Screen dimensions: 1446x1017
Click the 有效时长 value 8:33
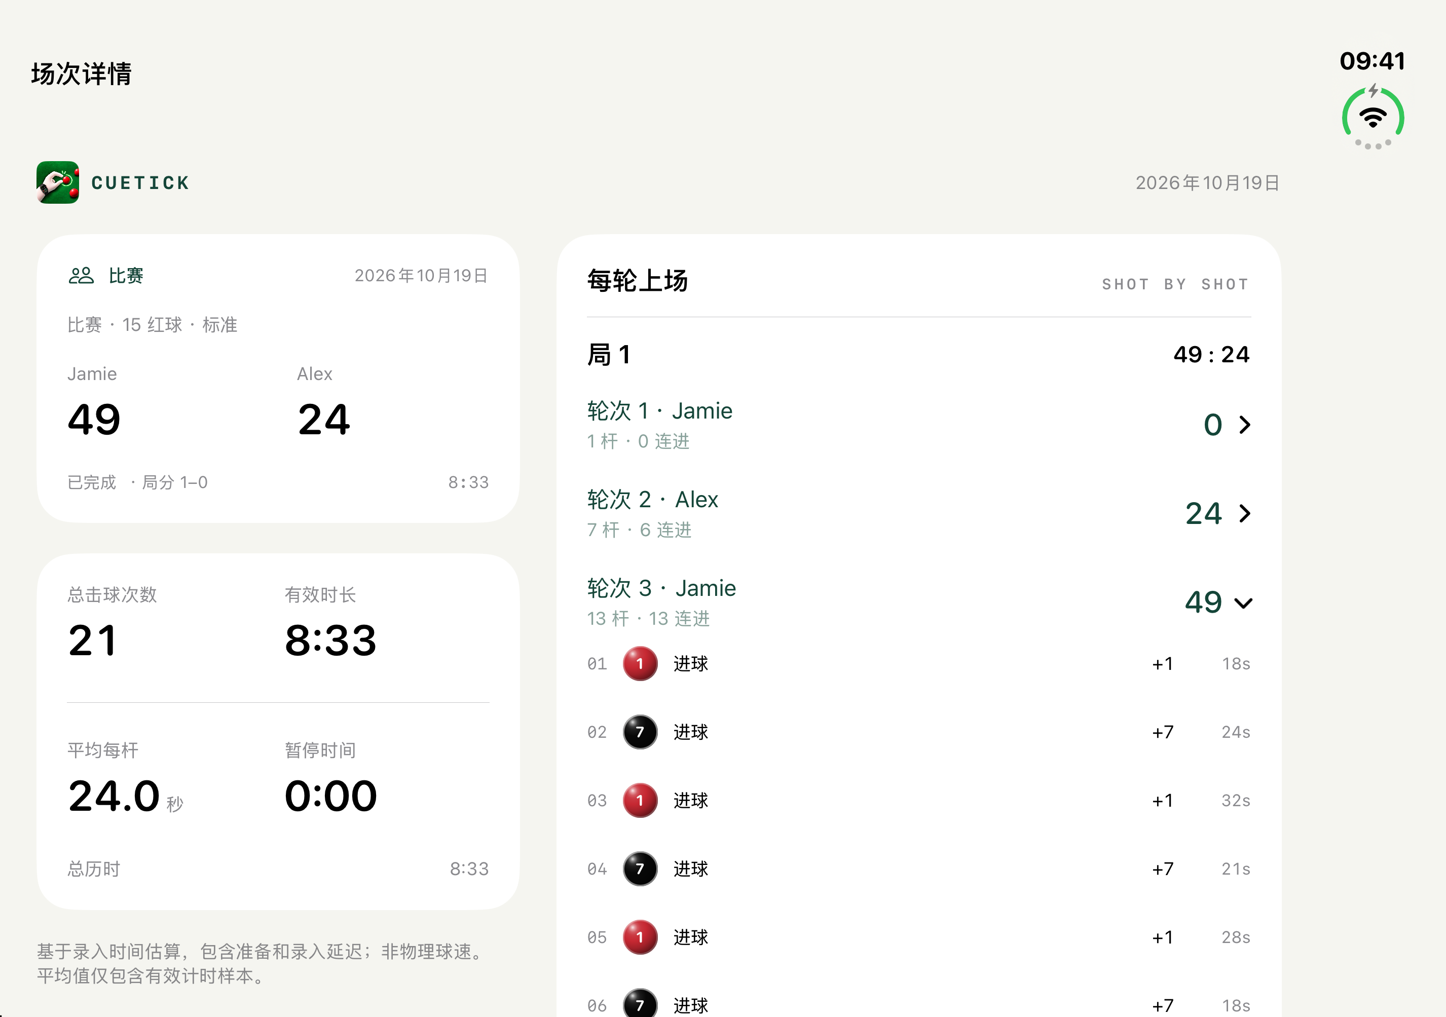[330, 641]
